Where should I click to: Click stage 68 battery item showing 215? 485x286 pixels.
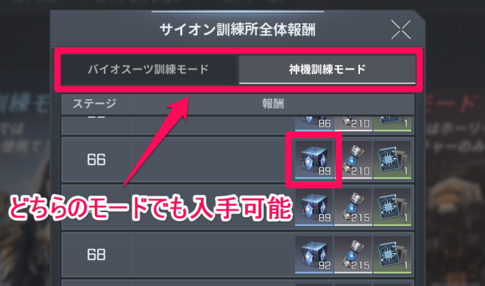pyautogui.click(x=353, y=255)
